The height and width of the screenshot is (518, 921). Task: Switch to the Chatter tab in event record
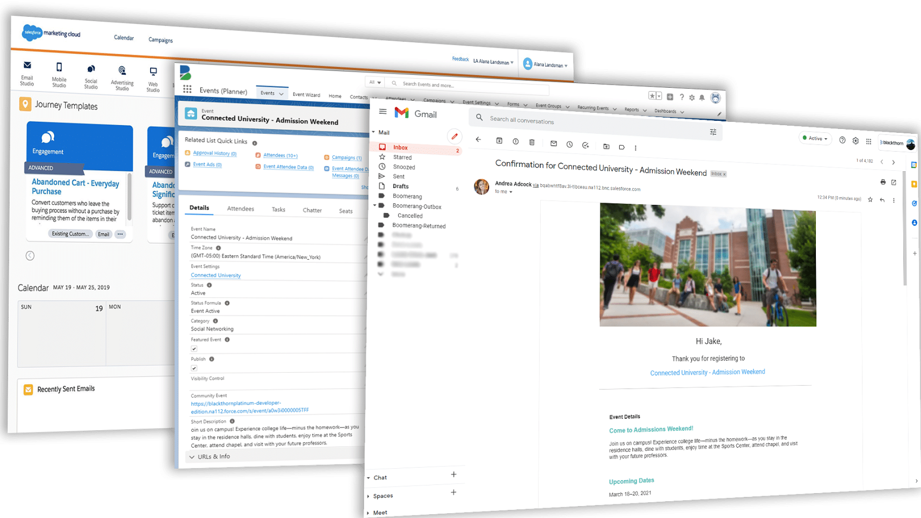pyautogui.click(x=312, y=210)
